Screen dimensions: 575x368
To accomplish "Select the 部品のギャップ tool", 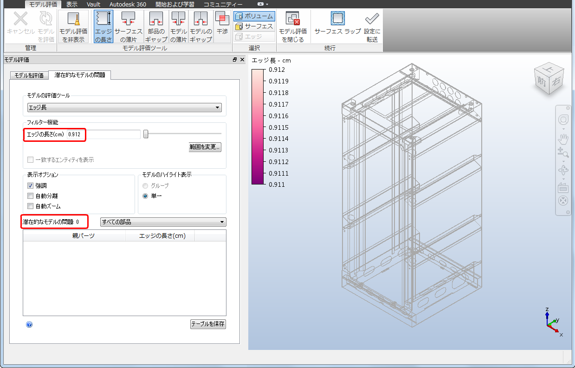I will pos(156,27).
